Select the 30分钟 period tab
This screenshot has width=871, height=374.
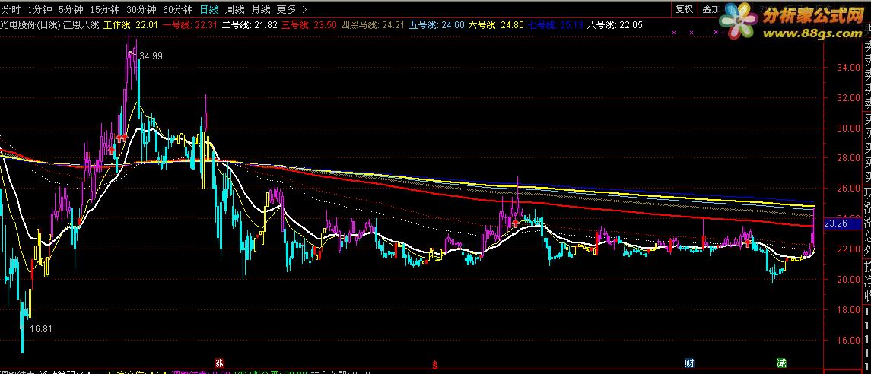[x=141, y=9]
